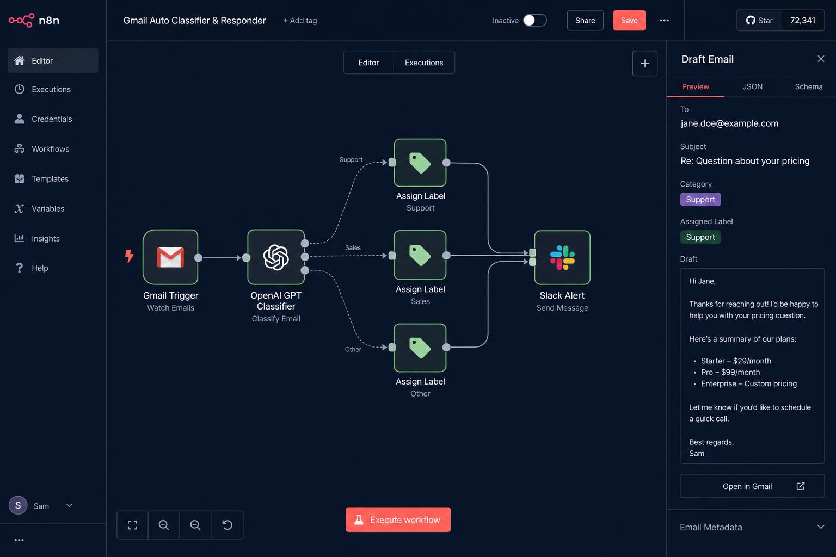Select the Gmail Trigger node
Viewport: 836px width, 557px height.
(170, 257)
